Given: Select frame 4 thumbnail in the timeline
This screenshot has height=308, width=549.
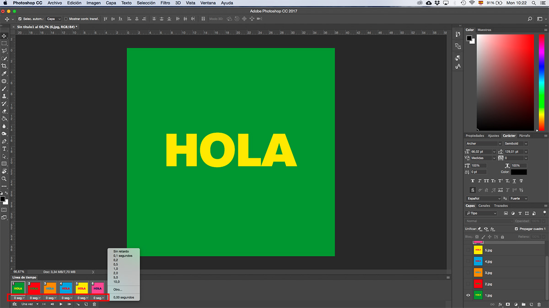Looking at the screenshot, I should pos(66,288).
